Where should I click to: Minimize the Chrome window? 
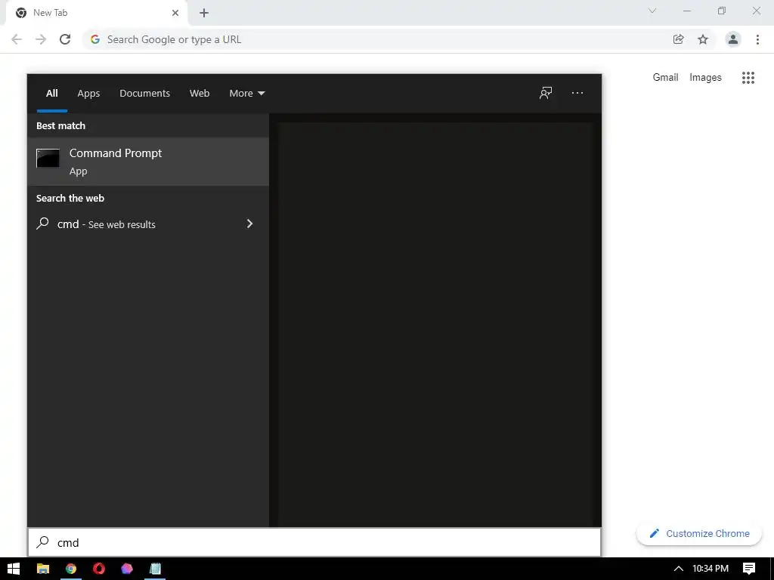tap(687, 11)
